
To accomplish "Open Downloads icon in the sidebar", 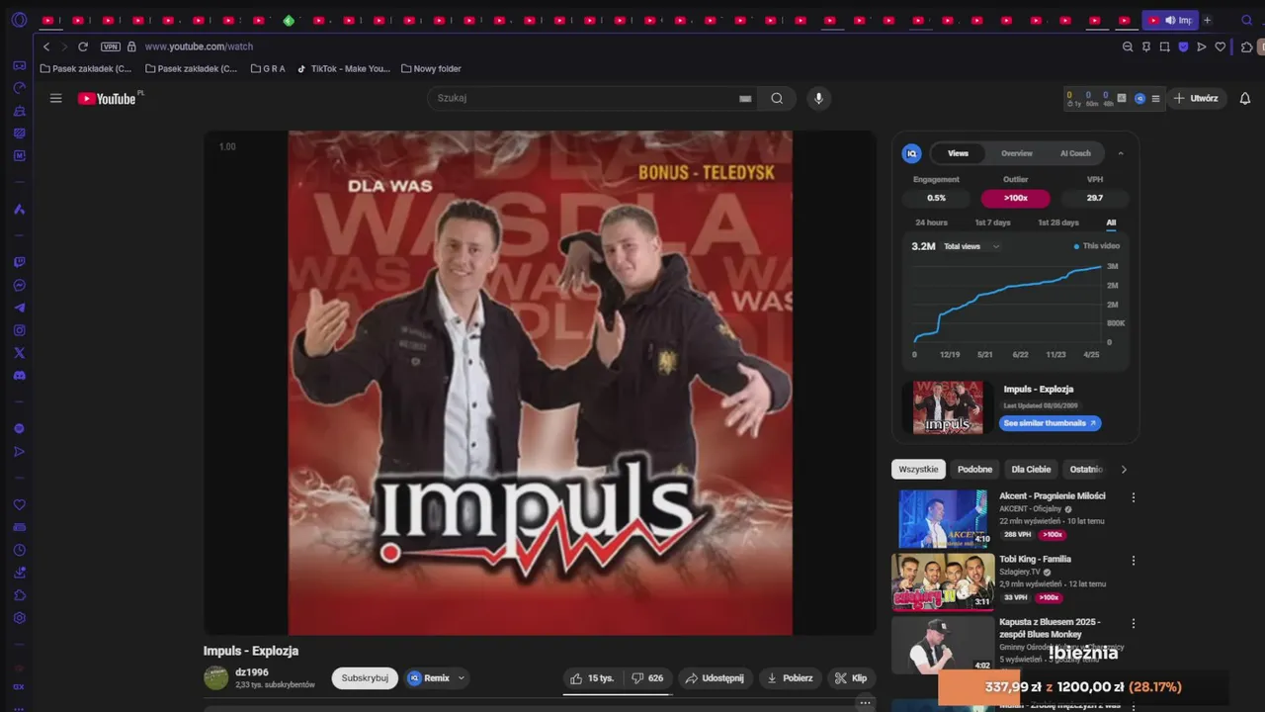I will [19, 573].
